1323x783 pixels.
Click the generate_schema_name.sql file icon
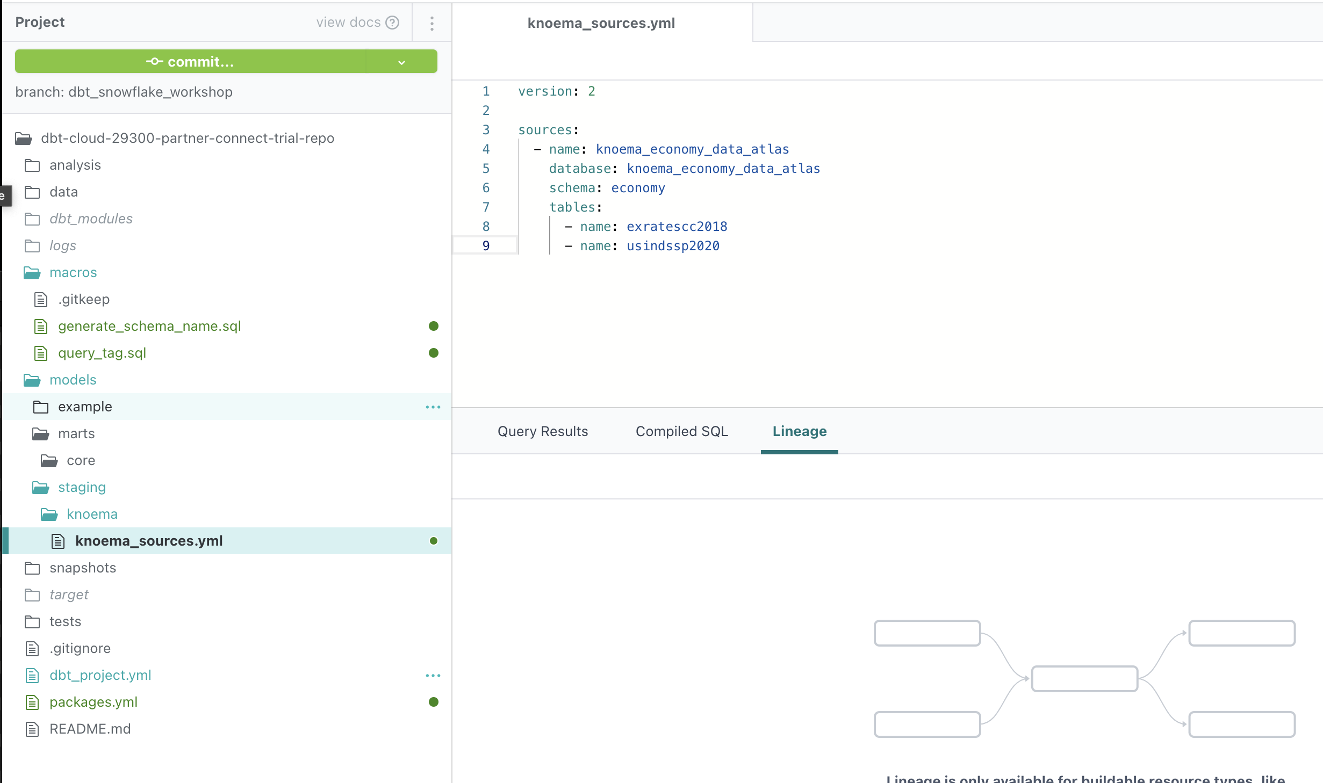click(x=41, y=327)
